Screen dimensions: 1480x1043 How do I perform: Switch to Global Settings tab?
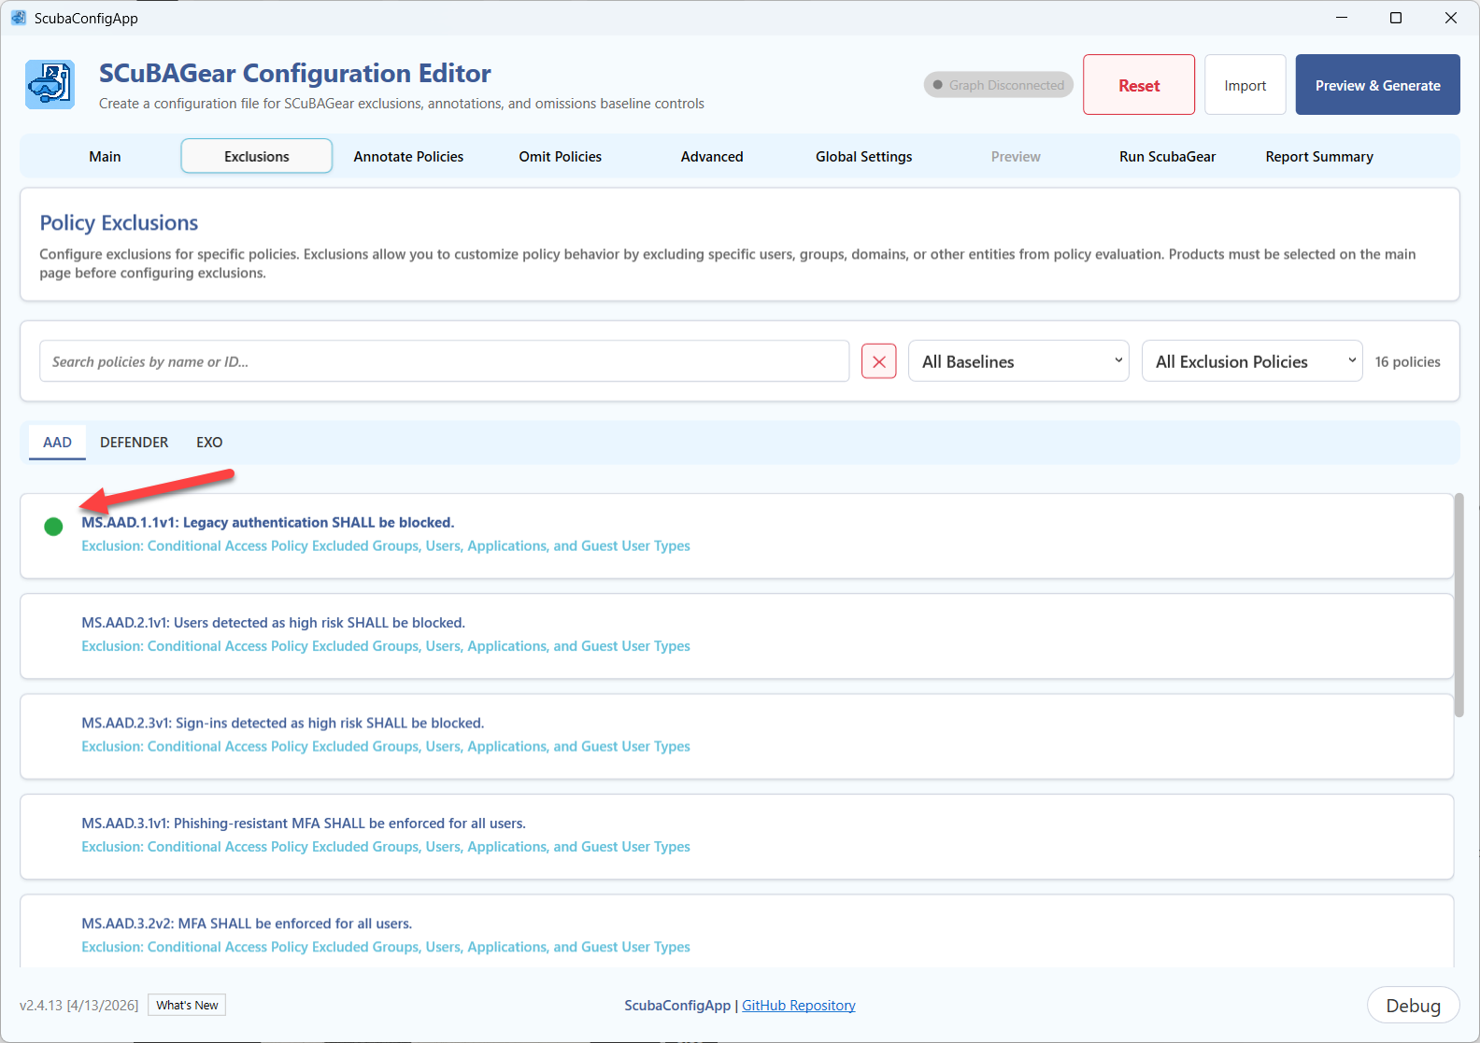pyautogui.click(x=864, y=156)
